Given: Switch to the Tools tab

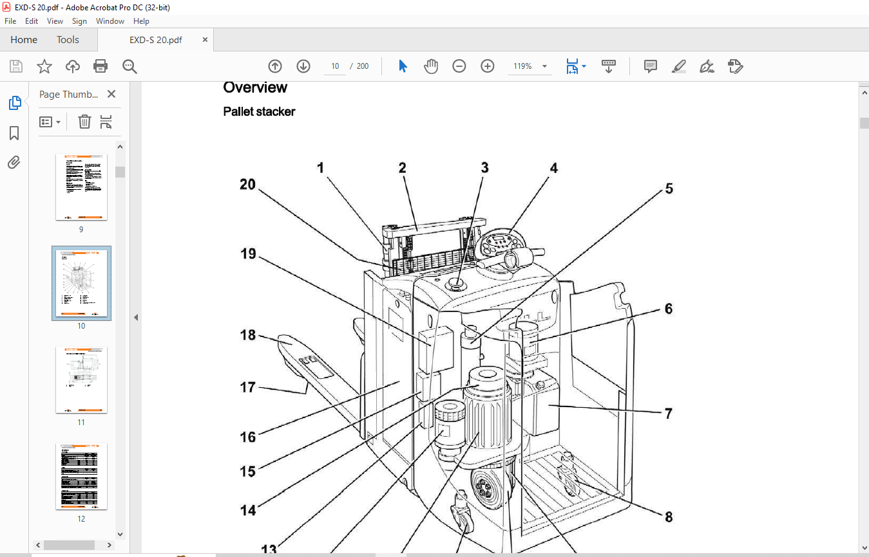Looking at the screenshot, I should click(68, 40).
